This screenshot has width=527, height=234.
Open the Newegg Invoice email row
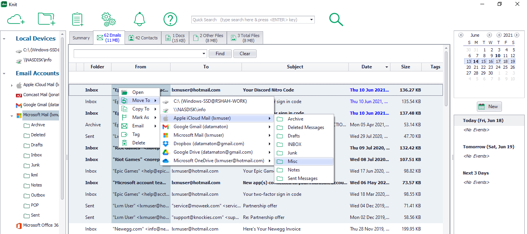click(x=255, y=229)
